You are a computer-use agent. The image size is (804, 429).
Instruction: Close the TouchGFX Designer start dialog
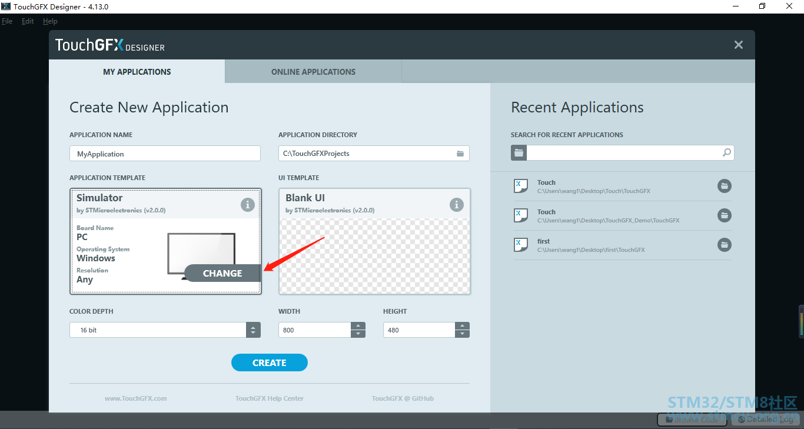tap(739, 45)
